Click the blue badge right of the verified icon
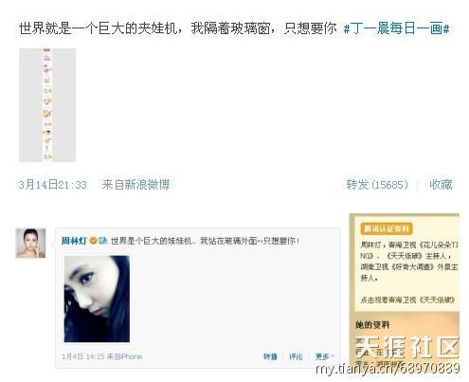The image size is (469, 382). coord(102,241)
